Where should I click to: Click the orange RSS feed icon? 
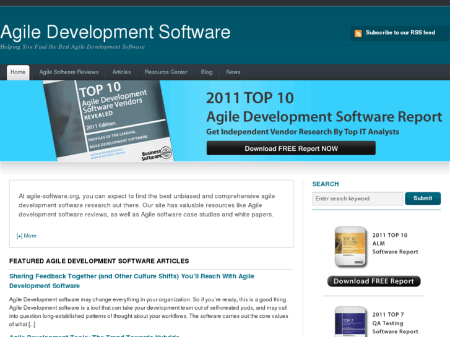(358, 33)
